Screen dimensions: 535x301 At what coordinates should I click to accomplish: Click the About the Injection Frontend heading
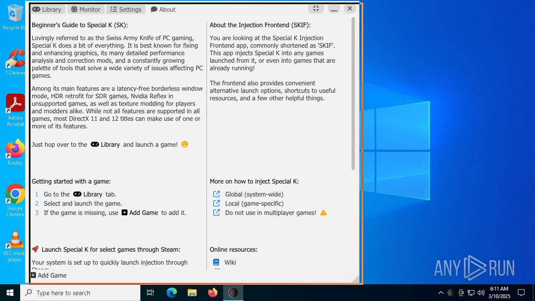(260, 25)
